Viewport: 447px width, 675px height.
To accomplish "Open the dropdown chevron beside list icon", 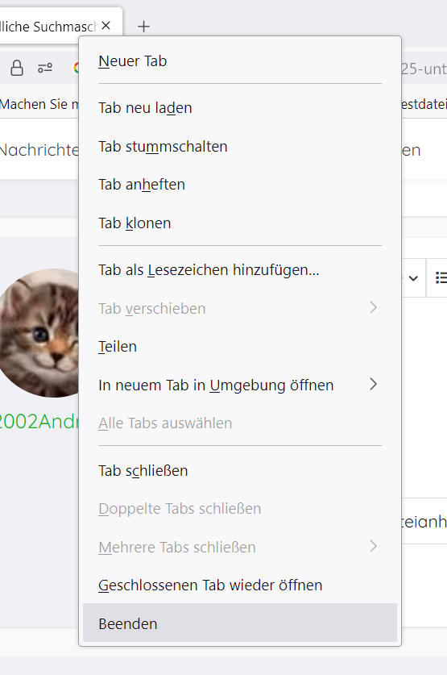I will tap(413, 278).
